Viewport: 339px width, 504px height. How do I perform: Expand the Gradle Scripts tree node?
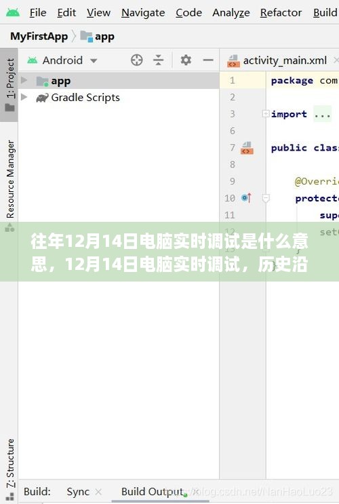click(24, 97)
